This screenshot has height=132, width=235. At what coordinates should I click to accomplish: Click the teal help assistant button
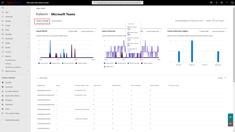(x=230, y=117)
